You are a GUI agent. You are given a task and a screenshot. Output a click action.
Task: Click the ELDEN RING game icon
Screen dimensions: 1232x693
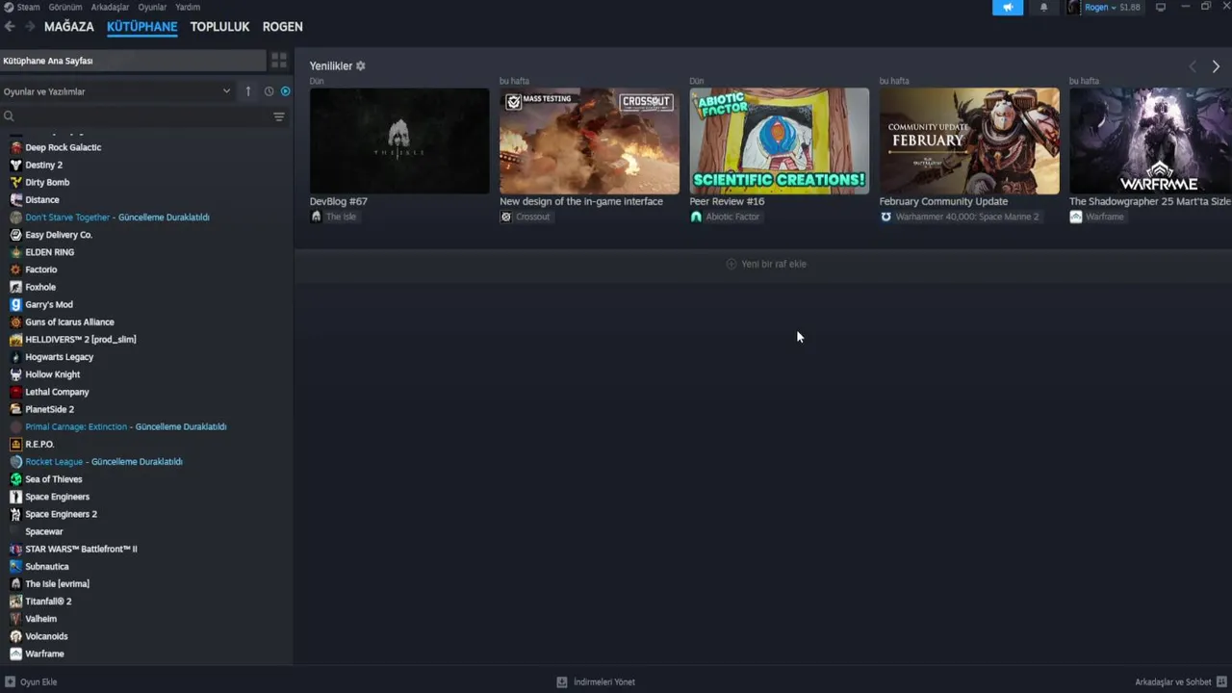point(15,252)
